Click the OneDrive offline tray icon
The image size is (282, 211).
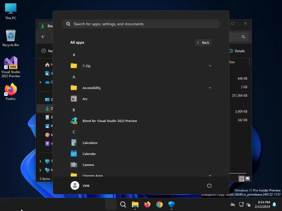pos(233,204)
